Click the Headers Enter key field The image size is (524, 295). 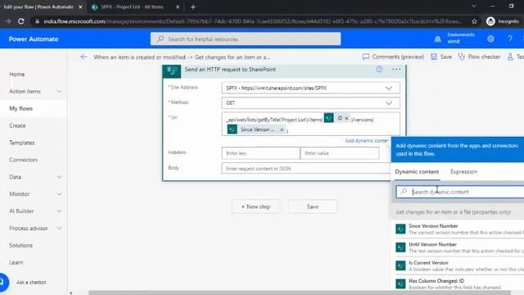[260, 153]
